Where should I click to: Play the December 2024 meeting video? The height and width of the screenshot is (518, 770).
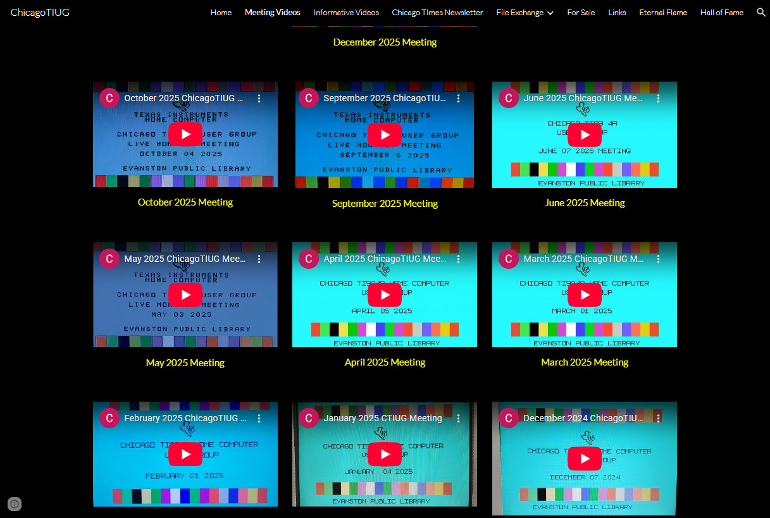tap(584, 459)
